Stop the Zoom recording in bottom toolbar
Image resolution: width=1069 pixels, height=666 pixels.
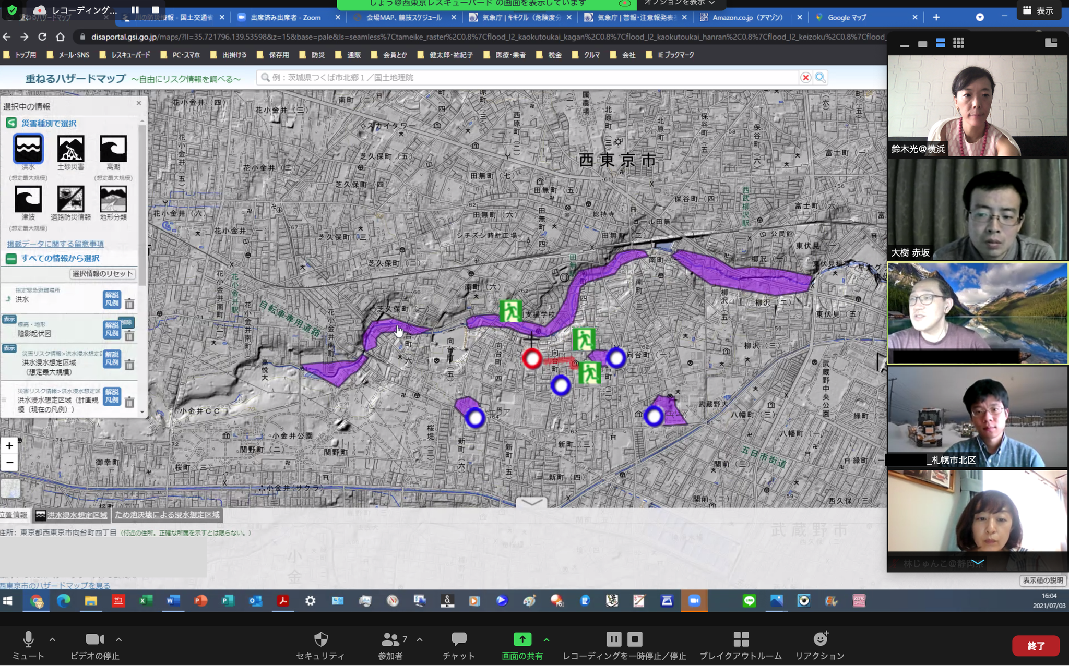[635, 639]
